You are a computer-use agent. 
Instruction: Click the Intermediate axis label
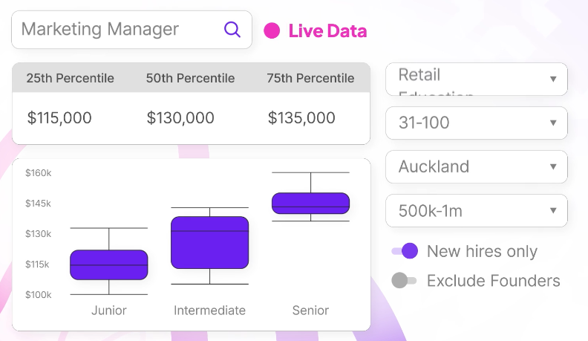click(x=209, y=310)
